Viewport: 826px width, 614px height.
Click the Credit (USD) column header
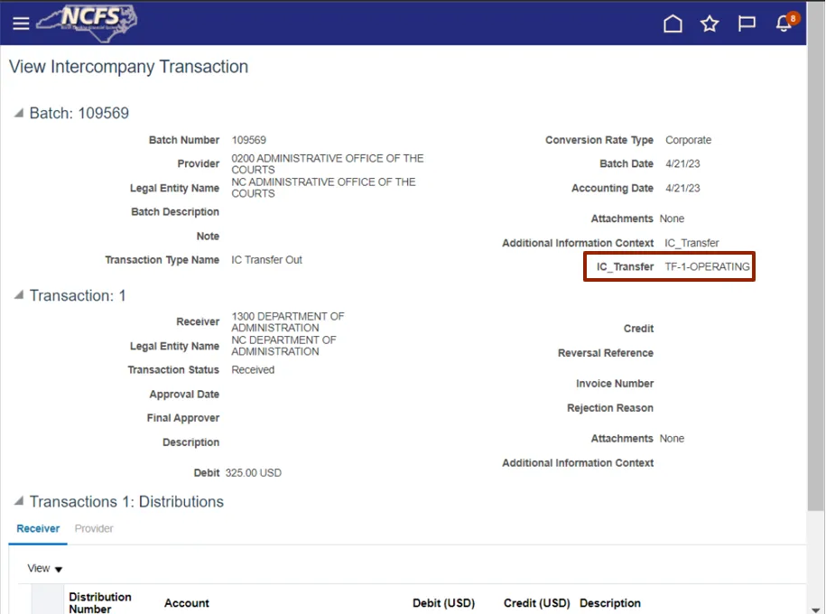(537, 603)
